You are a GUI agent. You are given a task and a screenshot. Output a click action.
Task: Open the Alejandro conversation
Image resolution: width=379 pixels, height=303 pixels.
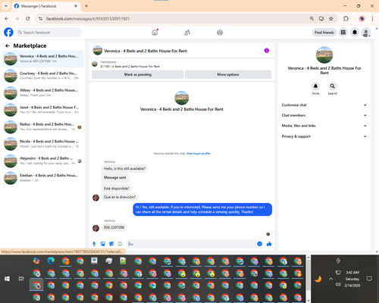point(42,161)
